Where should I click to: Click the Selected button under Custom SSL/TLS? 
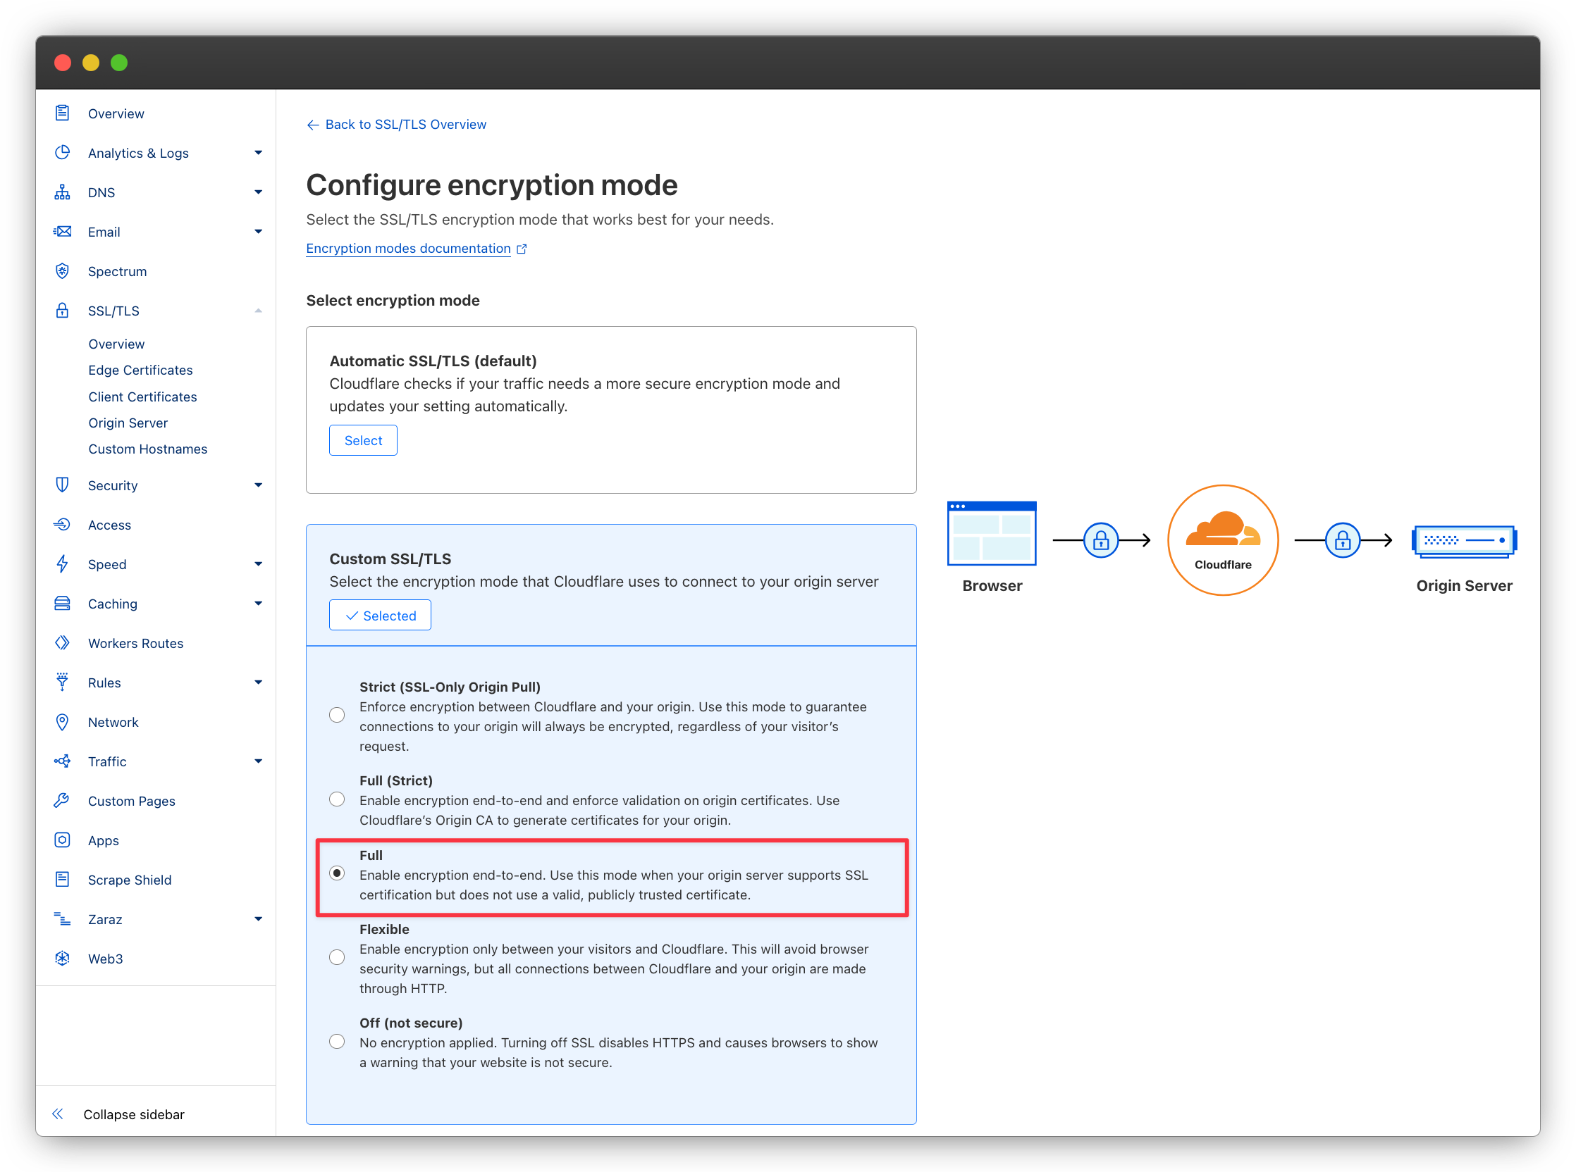click(x=381, y=615)
